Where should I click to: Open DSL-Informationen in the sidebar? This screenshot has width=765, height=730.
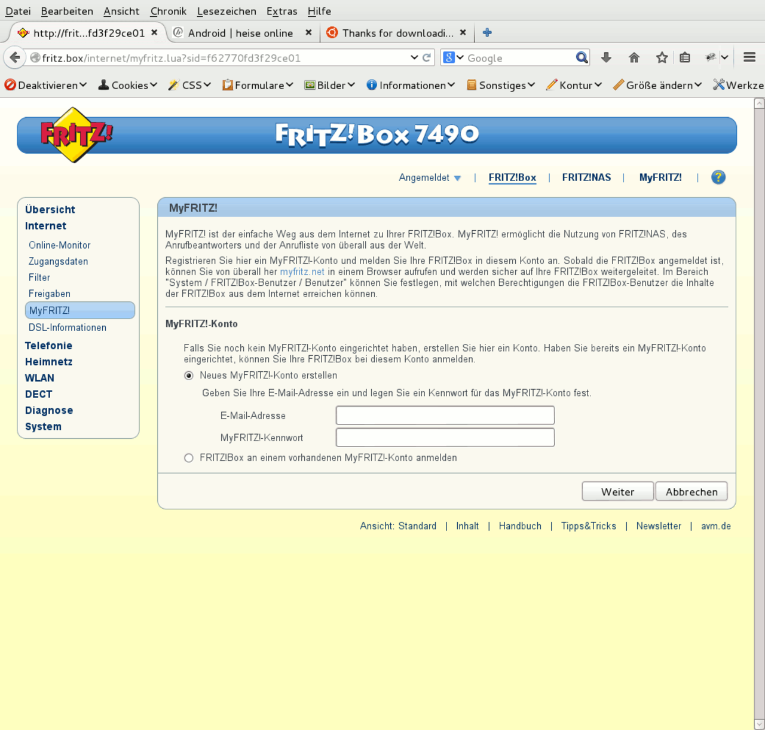[x=68, y=328]
